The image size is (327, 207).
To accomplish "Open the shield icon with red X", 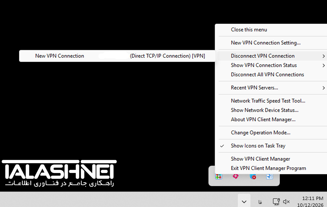I will (x=253, y=176).
